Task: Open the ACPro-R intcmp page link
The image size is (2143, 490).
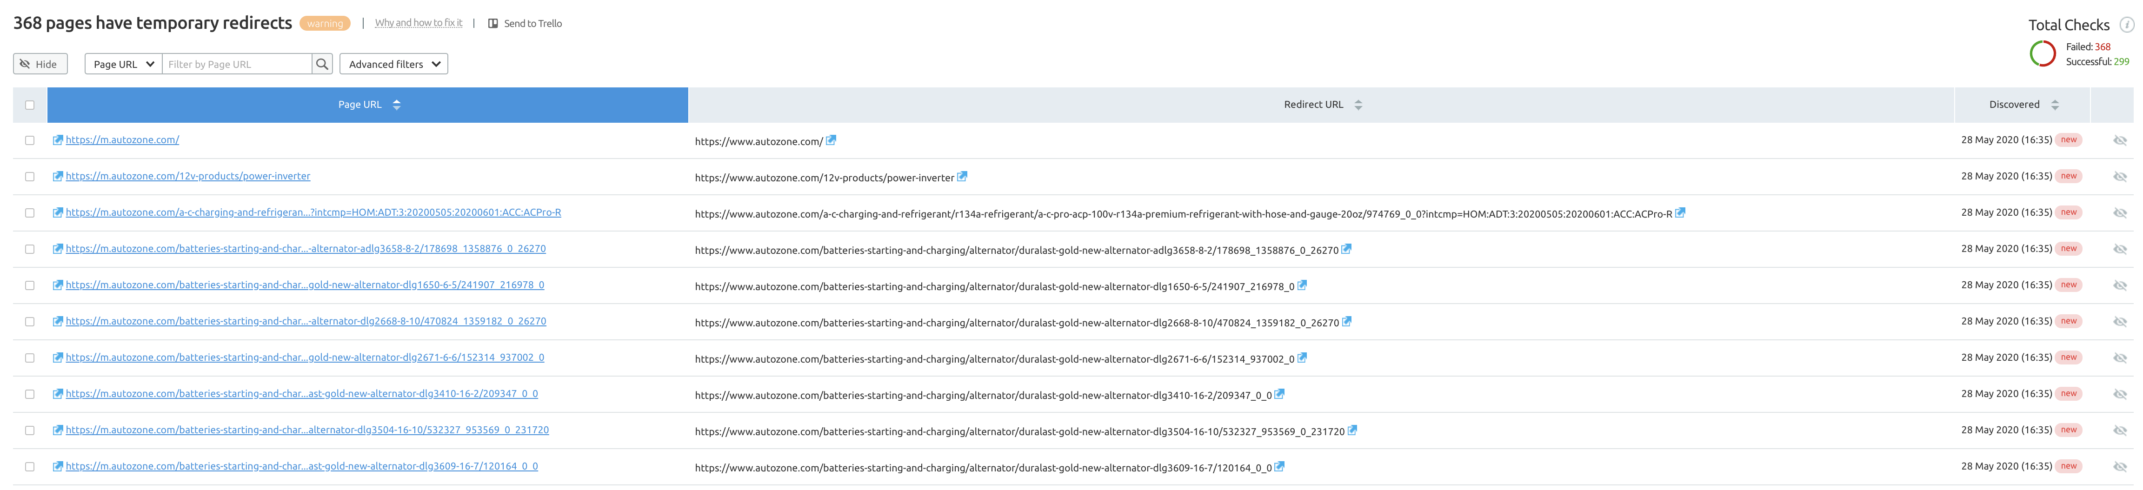Action: pyautogui.click(x=313, y=212)
